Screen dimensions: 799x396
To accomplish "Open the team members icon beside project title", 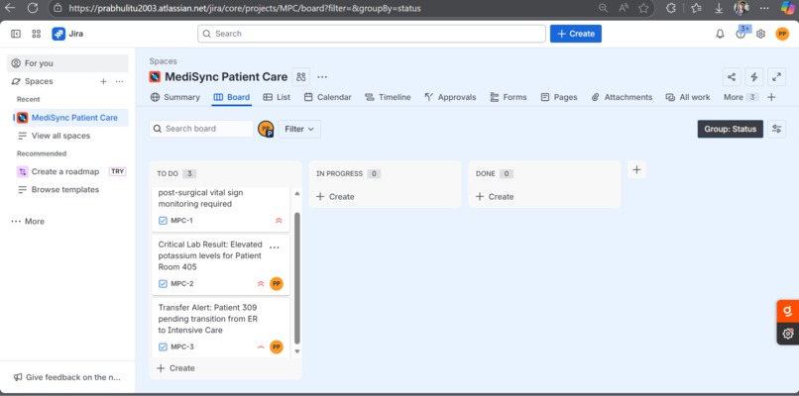I will coord(301,77).
